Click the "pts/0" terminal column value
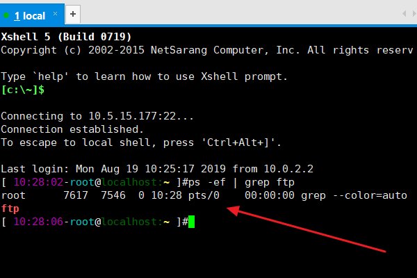This screenshot has height=278, width=417. click(203, 196)
